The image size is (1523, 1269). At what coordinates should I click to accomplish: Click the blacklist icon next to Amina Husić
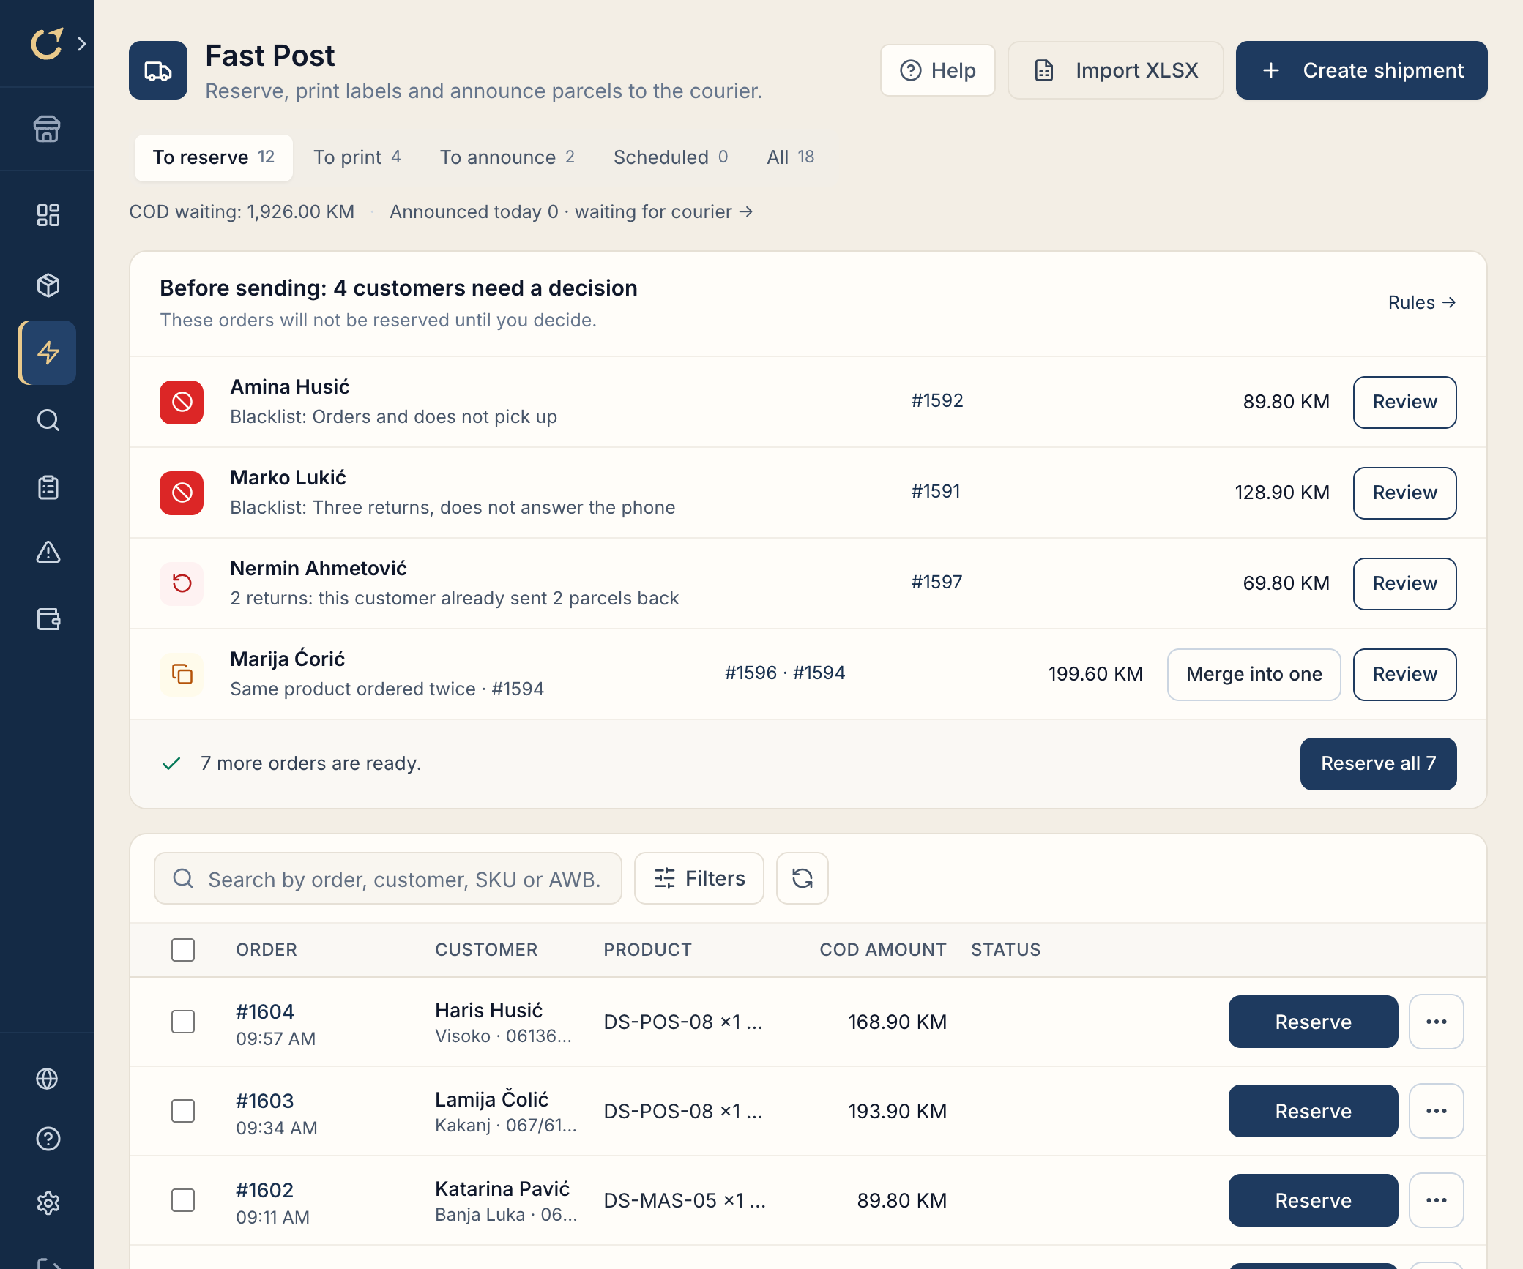(182, 402)
